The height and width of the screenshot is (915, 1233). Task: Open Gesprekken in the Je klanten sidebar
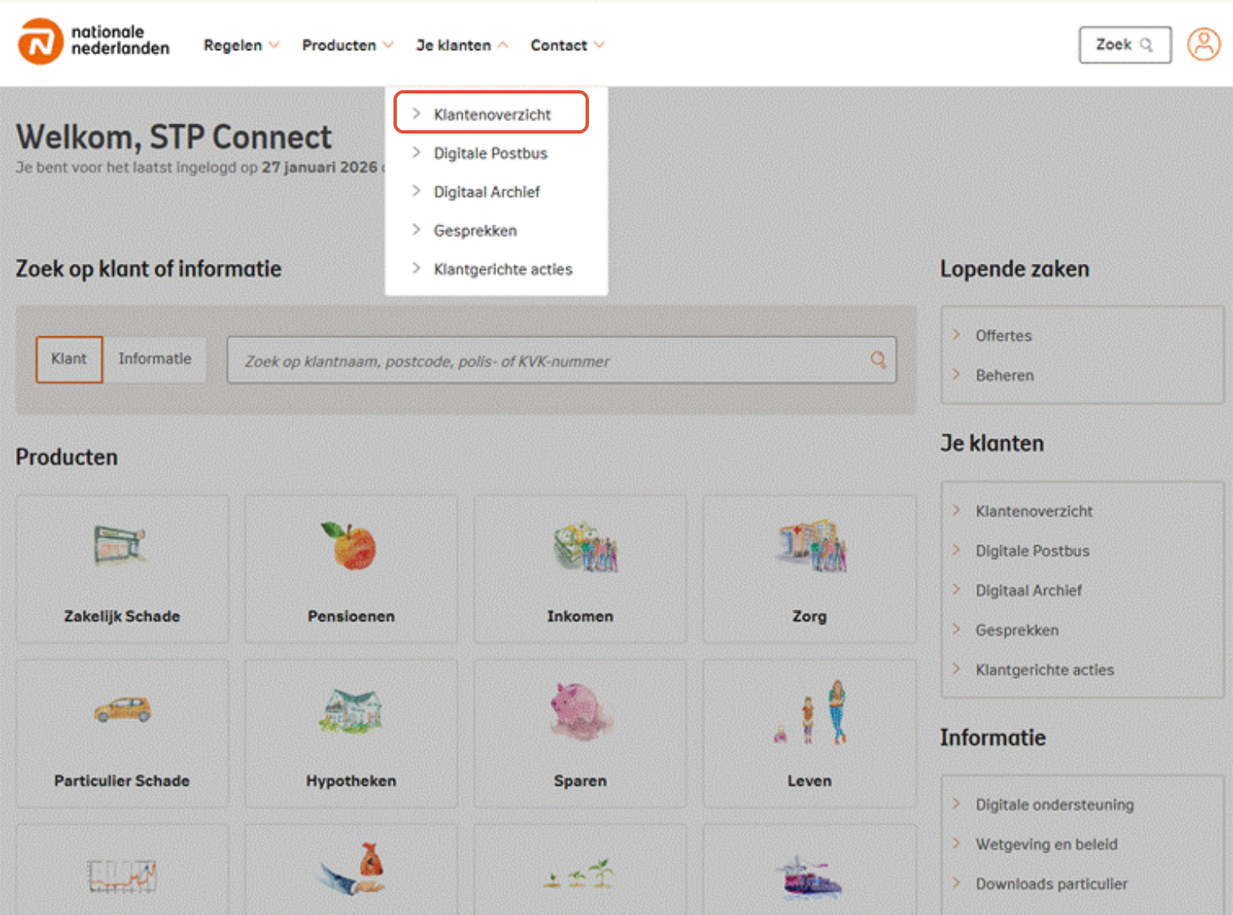1017,630
